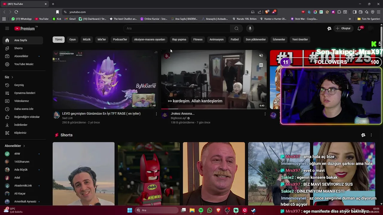Select the Oyun filter chip

click(72, 39)
